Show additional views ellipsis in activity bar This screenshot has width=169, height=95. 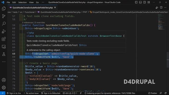click(x=4, y=62)
